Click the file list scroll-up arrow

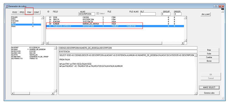[x=43, y=18]
